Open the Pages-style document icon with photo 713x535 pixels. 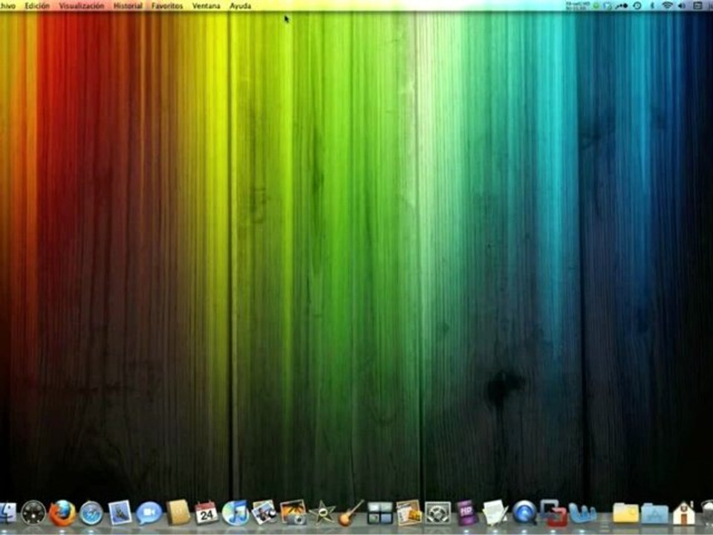(408, 513)
